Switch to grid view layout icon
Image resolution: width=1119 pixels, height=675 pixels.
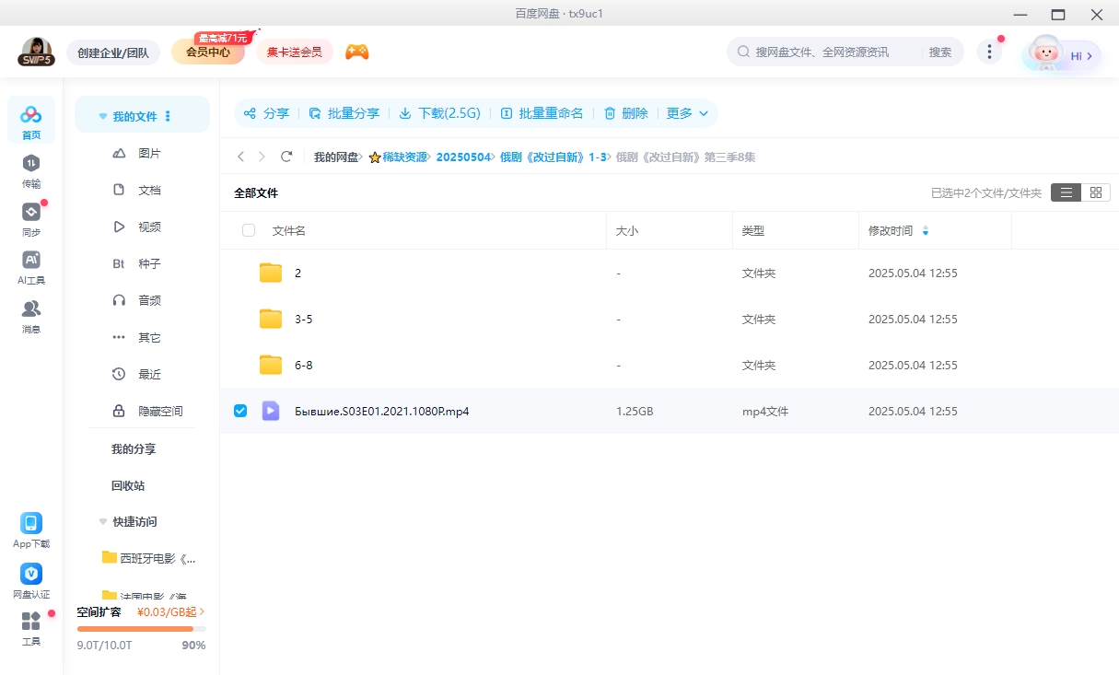(x=1095, y=192)
